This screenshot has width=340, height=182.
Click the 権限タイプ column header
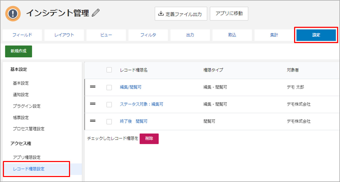point(213,70)
